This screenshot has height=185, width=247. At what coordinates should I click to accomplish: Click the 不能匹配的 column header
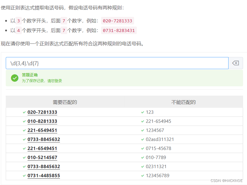183,102
